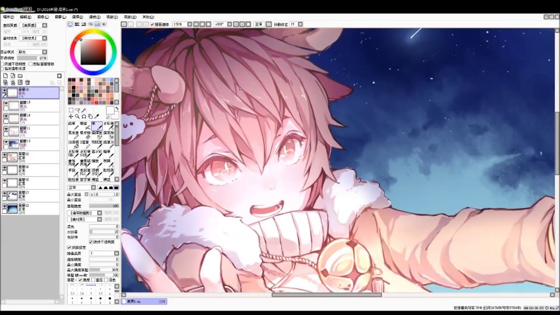The width and height of the screenshot is (560, 315).
Task: Hide layer 圖層15 via eye icon
Action: tap(6, 103)
